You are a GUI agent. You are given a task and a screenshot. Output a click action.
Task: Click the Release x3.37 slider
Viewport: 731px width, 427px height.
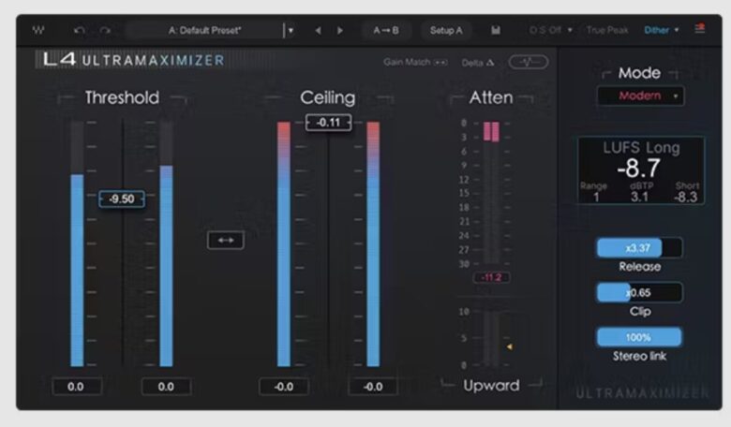639,248
